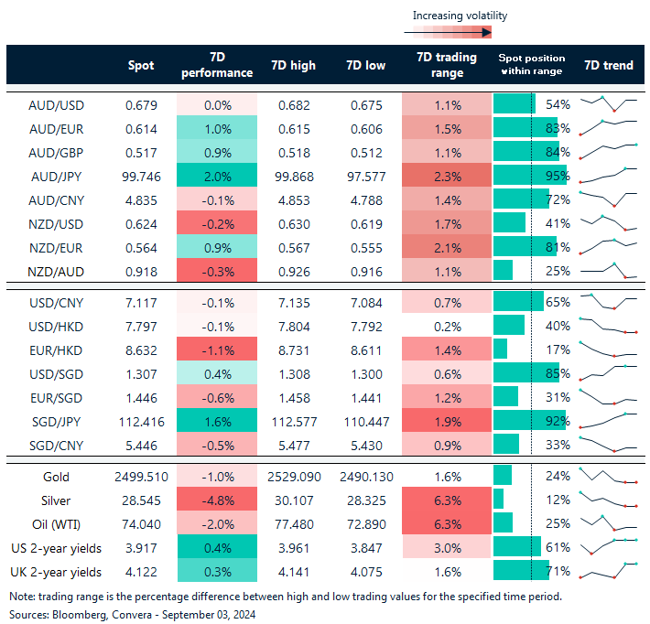The width and height of the screenshot is (650, 624).
Task: Click the AUD/JPY 2.0% green performance cell
Action: tap(216, 176)
